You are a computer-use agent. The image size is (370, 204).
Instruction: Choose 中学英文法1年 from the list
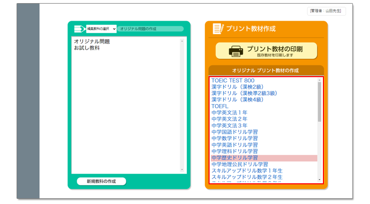[229, 113]
